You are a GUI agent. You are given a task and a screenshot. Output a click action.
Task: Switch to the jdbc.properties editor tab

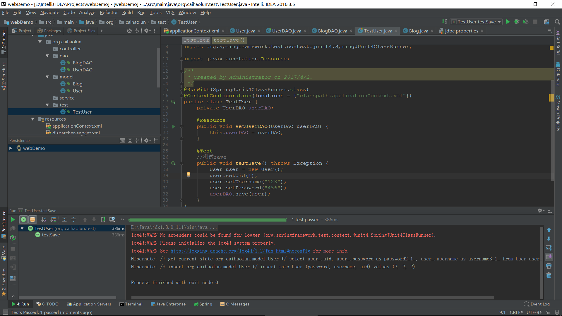tap(461, 31)
